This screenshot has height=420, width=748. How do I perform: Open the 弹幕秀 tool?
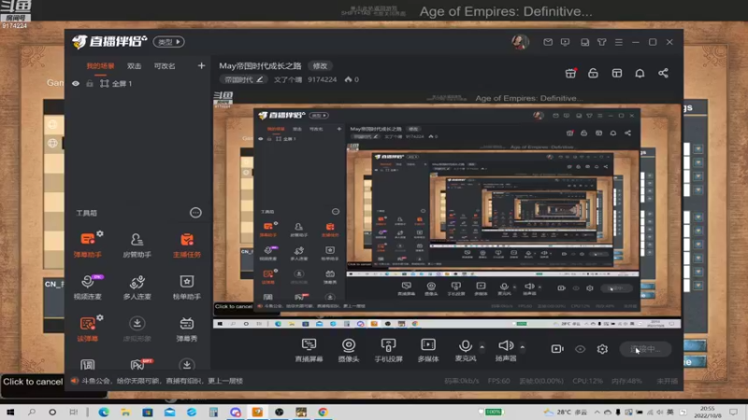[186, 329]
